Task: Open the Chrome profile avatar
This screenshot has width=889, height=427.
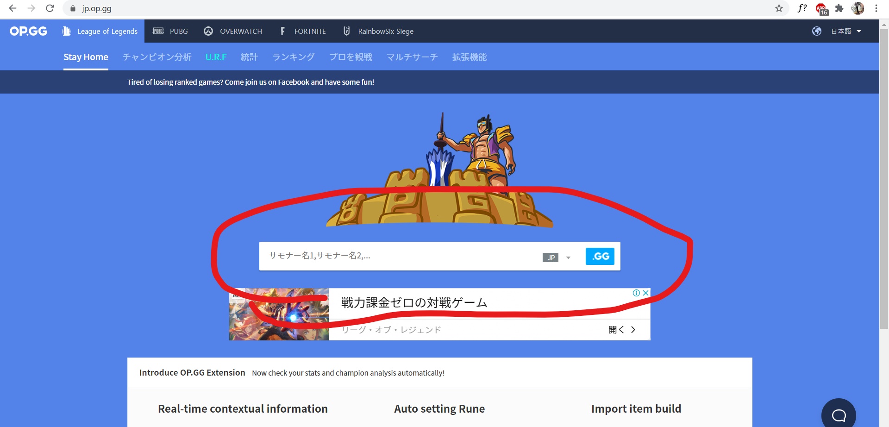Action: pos(858,8)
